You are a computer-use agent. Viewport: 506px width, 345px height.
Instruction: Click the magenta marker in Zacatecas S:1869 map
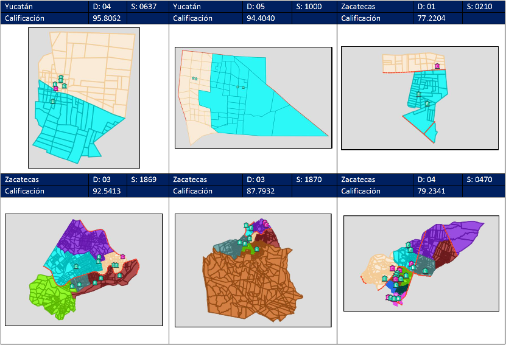click(x=122, y=257)
